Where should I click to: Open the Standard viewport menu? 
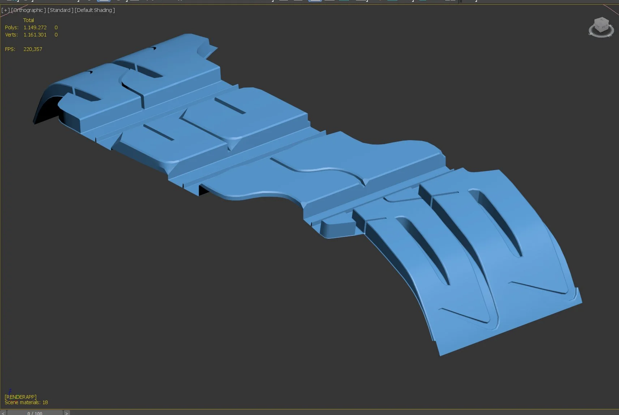(x=60, y=10)
